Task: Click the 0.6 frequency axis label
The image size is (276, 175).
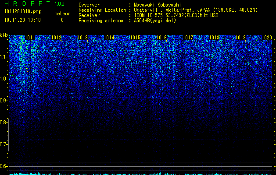Action: 4,166
